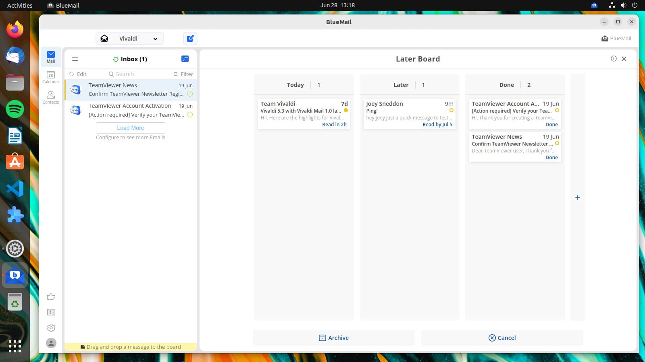This screenshot has height=362, width=645.
Task: Open the hamburger menu beside Inbox
Action: [x=75, y=59]
